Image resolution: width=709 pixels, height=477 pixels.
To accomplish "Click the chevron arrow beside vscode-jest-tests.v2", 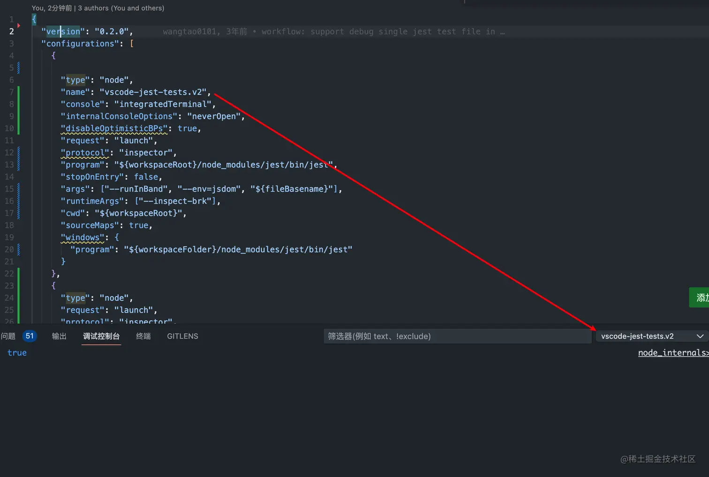I will (700, 336).
